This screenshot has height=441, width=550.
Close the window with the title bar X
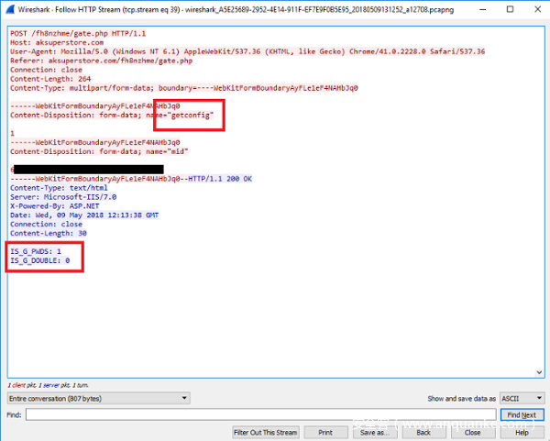pyautogui.click(x=537, y=8)
